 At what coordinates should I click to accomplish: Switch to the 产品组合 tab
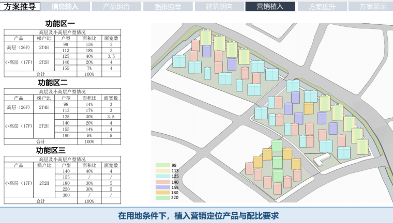tap(116, 7)
